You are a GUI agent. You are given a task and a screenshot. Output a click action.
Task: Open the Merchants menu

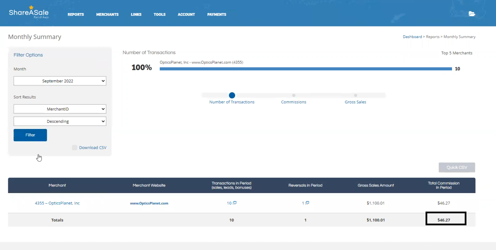[x=107, y=14]
